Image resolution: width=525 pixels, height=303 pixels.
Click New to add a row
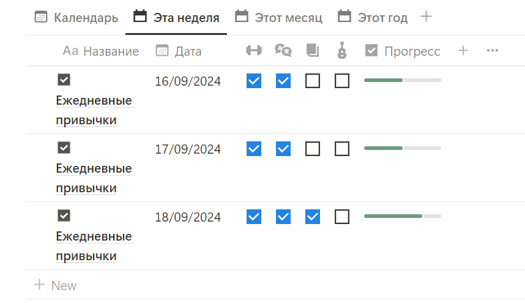[x=56, y=285]
